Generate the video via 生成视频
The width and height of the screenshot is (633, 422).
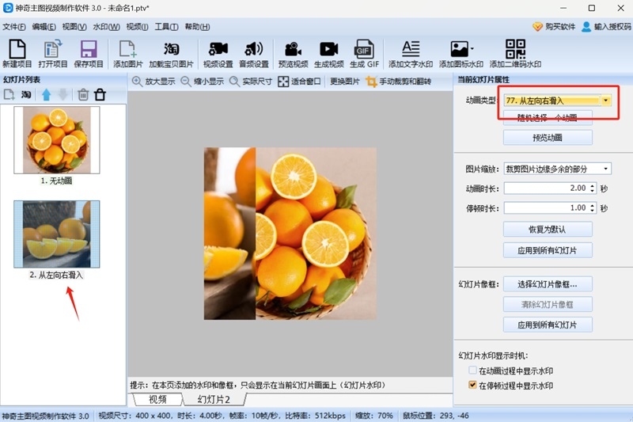[329, 53]
